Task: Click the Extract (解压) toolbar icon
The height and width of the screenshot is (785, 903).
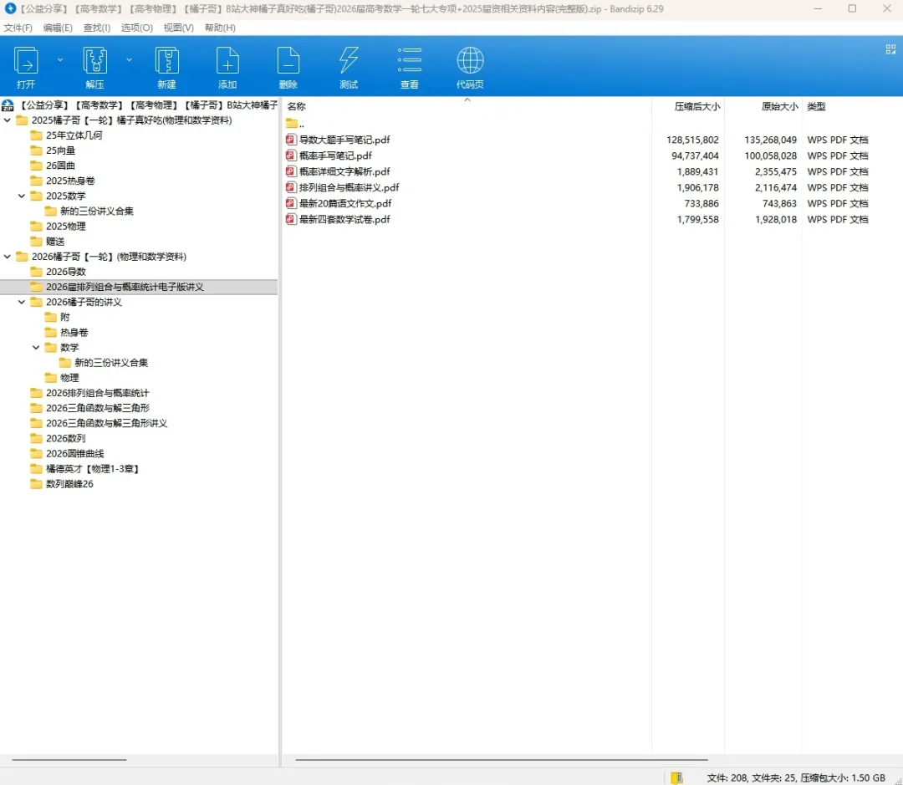Action: coord(95,60)
